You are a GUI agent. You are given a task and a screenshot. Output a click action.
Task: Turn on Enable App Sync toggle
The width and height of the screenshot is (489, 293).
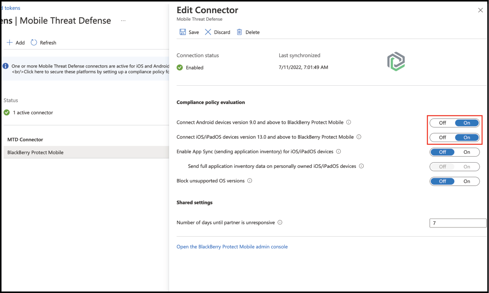click(466, 152)
